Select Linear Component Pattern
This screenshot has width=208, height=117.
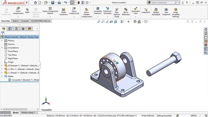point(50,11)
